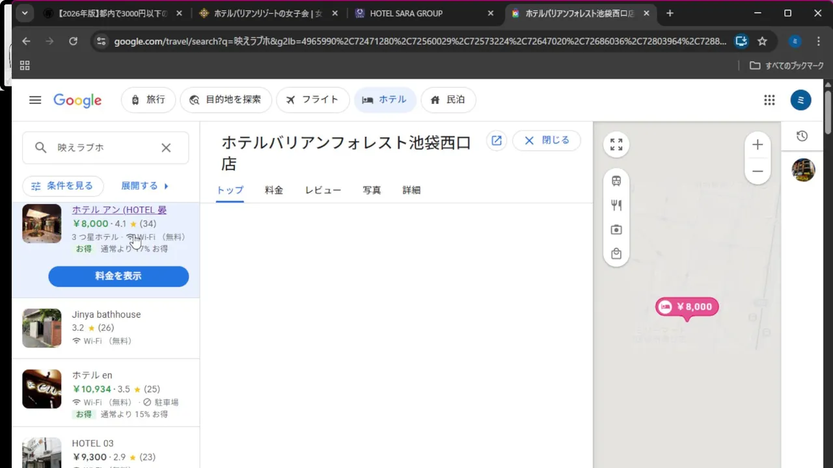Select the フライト flights chip
This screenshot has width=833, height=468.
tap(313, 100)
